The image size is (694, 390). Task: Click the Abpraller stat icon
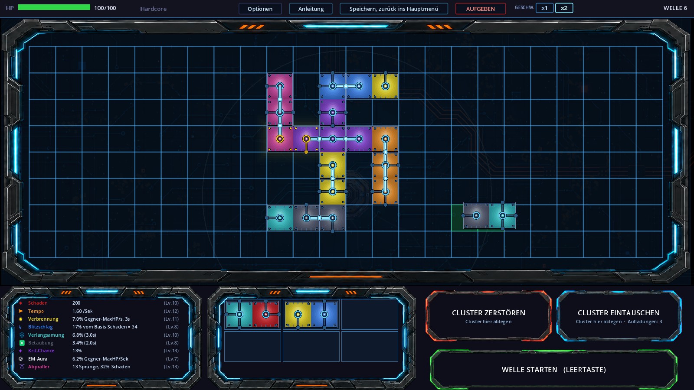(22, 367)
